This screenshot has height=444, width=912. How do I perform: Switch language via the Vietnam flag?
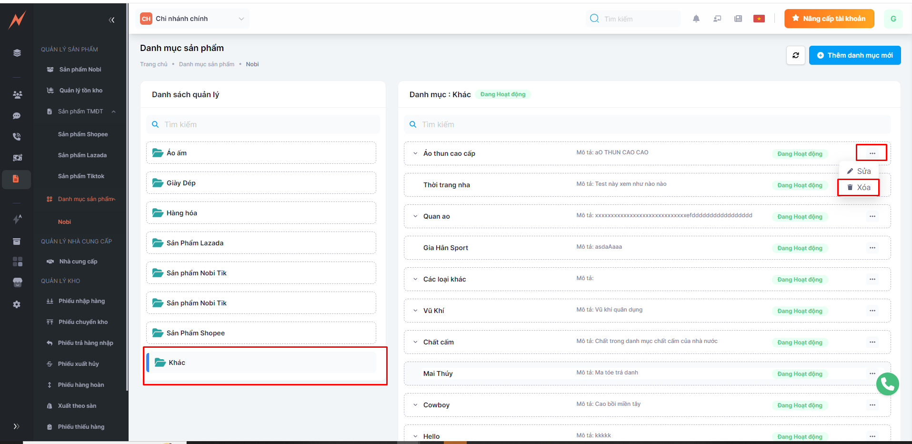(759, 19)
